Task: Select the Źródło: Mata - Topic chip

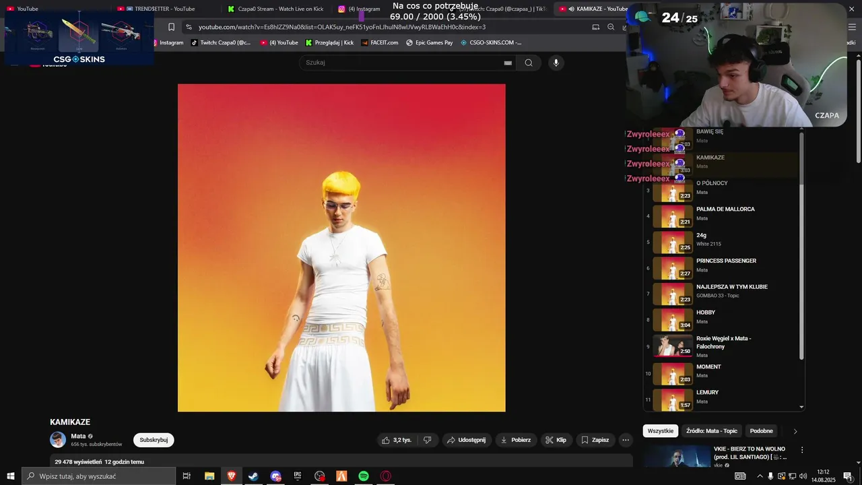Action: 712,431
